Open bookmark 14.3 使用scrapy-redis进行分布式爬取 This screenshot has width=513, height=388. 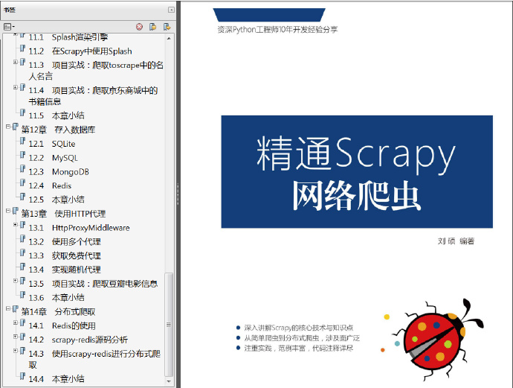[94, 359]
